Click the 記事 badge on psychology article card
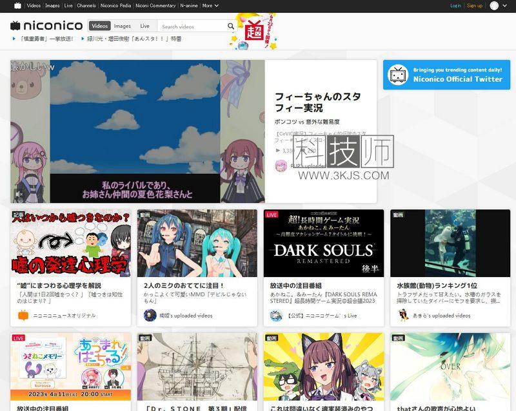The width and height of the screenshot is (516, 411). pos(19,215)
